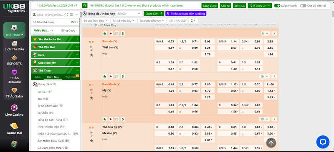Toggle Cược Nhanh quick bet switch
Viewport: 334px width, 152px height.
pyautogui.click(x=277, y=6)
